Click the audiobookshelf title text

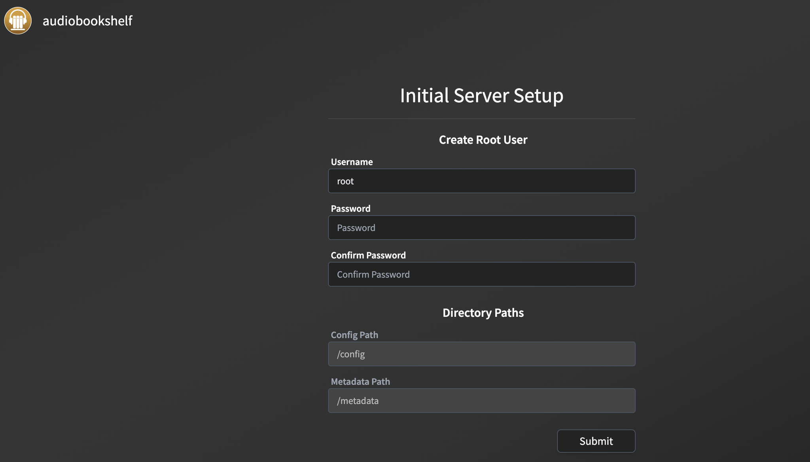pyautogui.click(x=87, y=21)
